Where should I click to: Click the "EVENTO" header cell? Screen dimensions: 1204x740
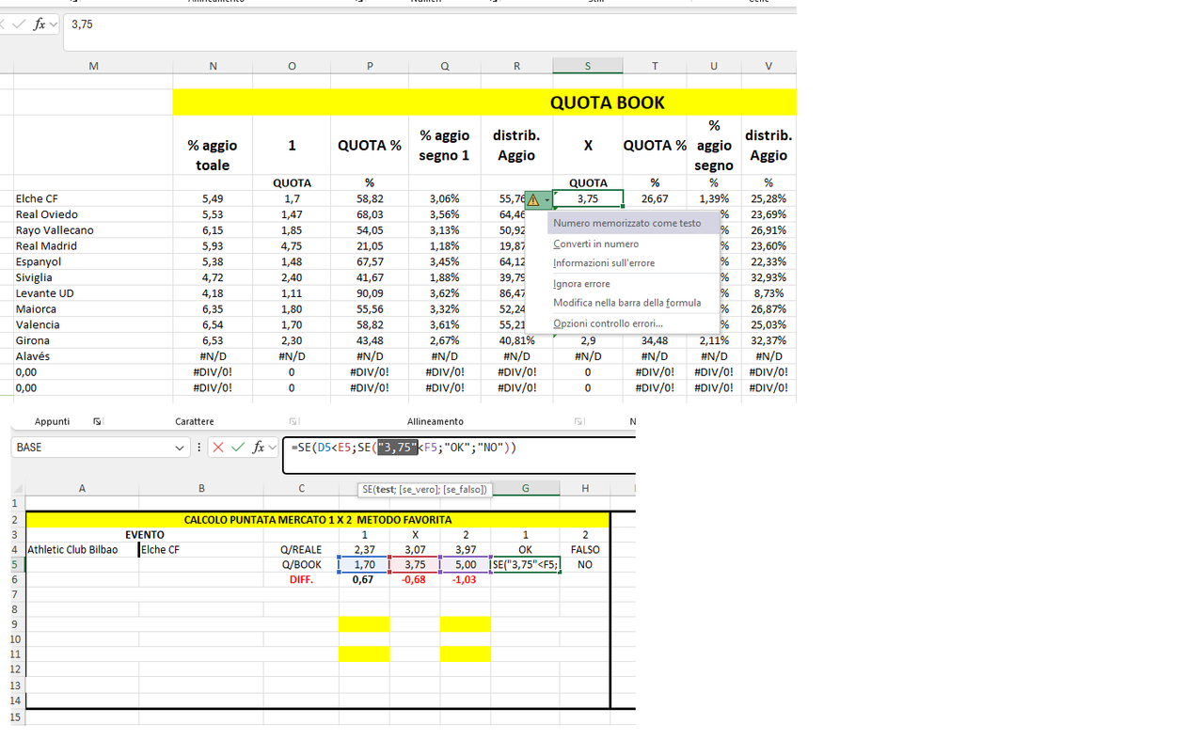pos(145,535)
